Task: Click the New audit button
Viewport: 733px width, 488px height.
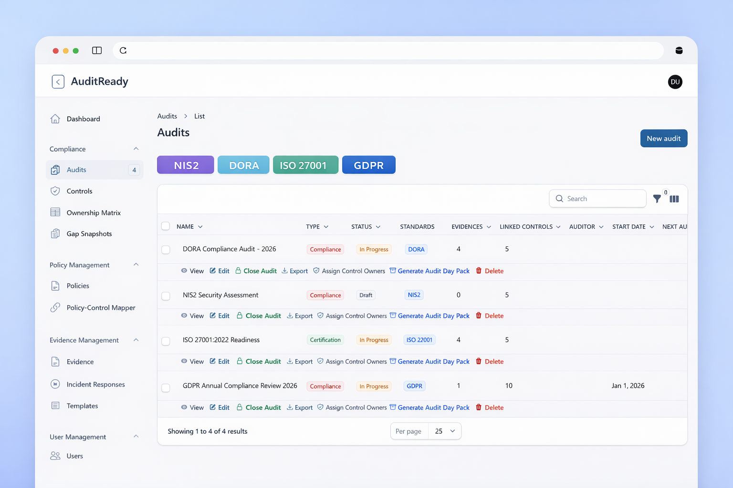Action: [x=663, y=139]
